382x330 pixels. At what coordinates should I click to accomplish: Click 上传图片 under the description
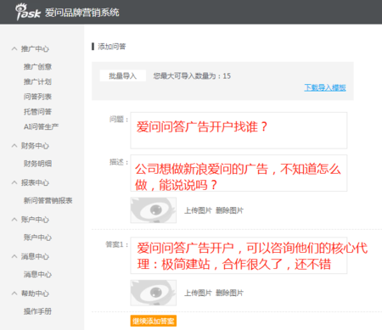(198, 210)
